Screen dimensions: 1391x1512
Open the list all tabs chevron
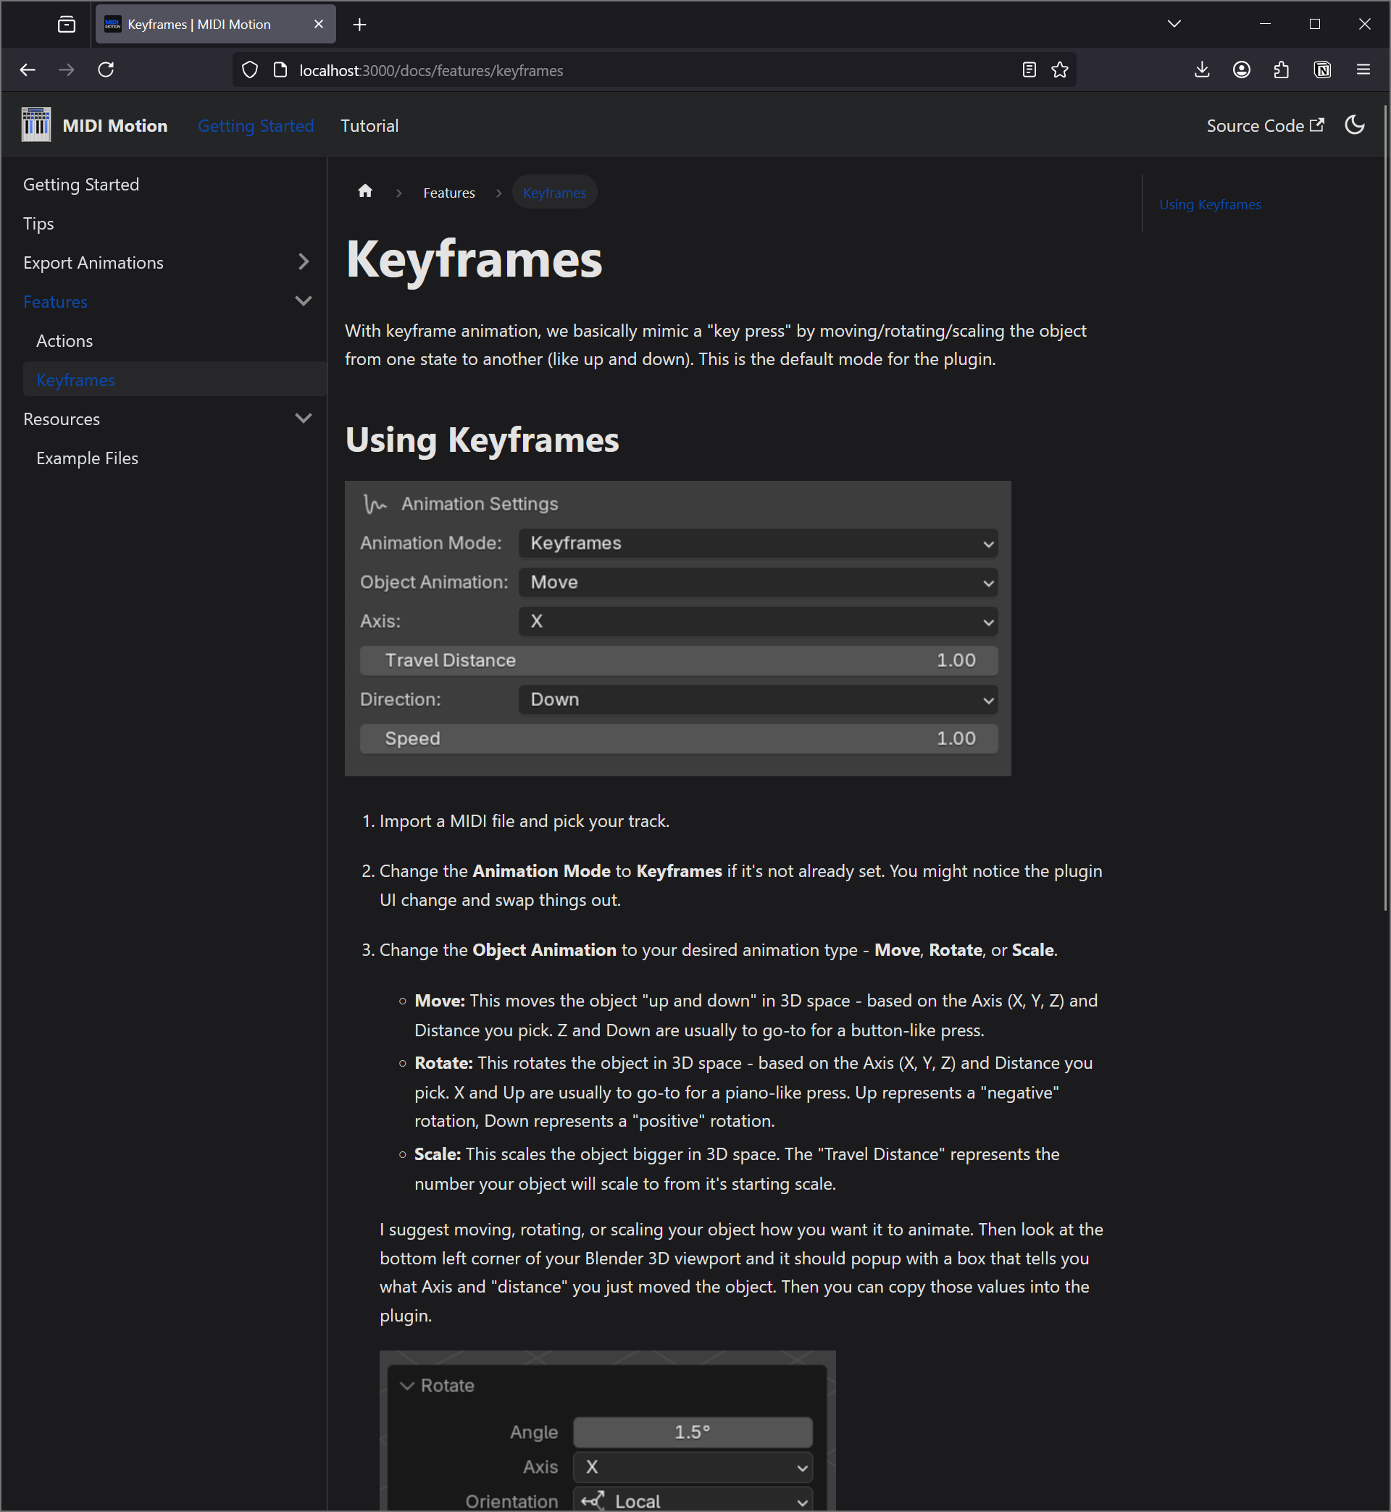(1173, 23)
